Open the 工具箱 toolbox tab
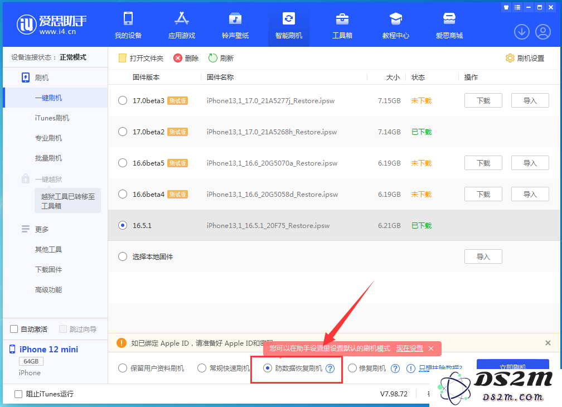The height and width of the screenshot is (407, 562). (x=342, y=25)
